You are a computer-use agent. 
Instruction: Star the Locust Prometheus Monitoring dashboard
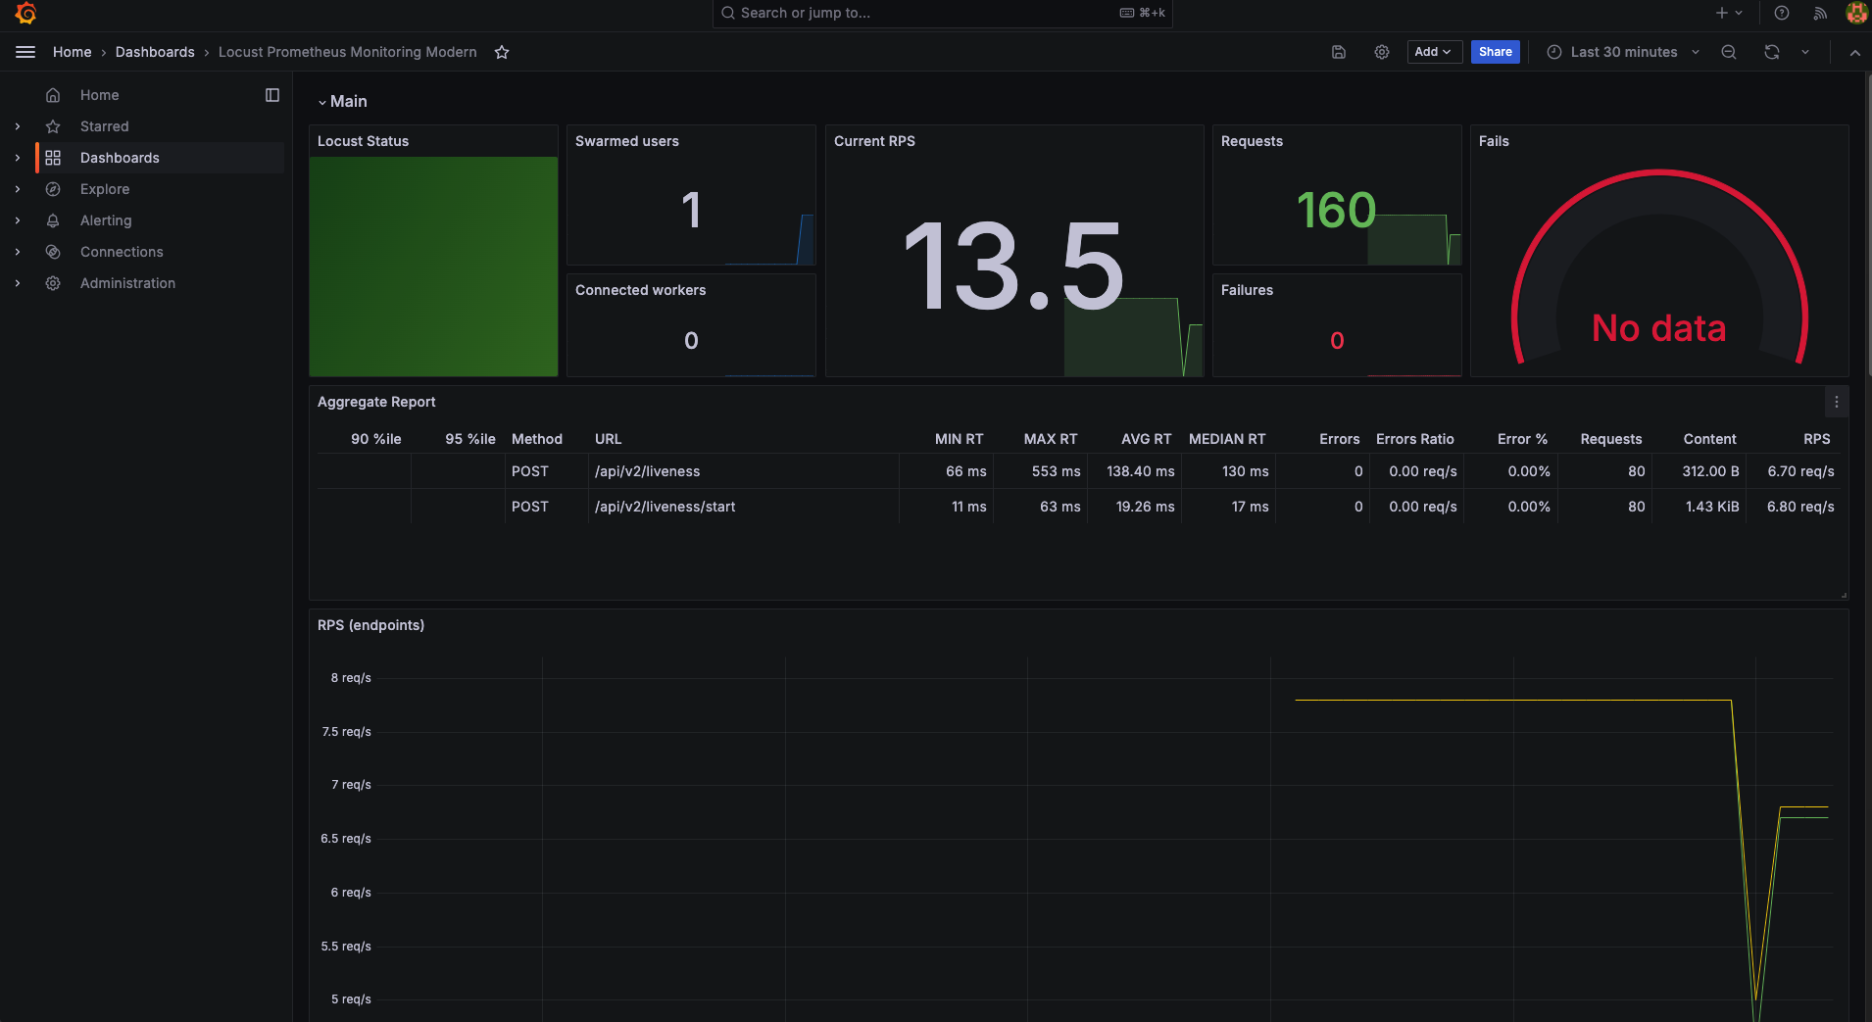click(x=502, y=52)
